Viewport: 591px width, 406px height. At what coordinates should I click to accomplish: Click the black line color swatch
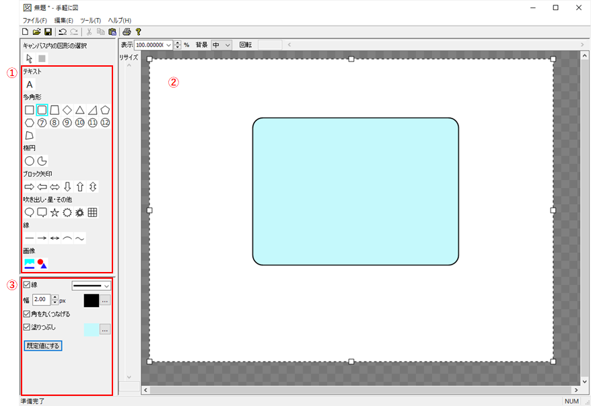pos(92,300)
